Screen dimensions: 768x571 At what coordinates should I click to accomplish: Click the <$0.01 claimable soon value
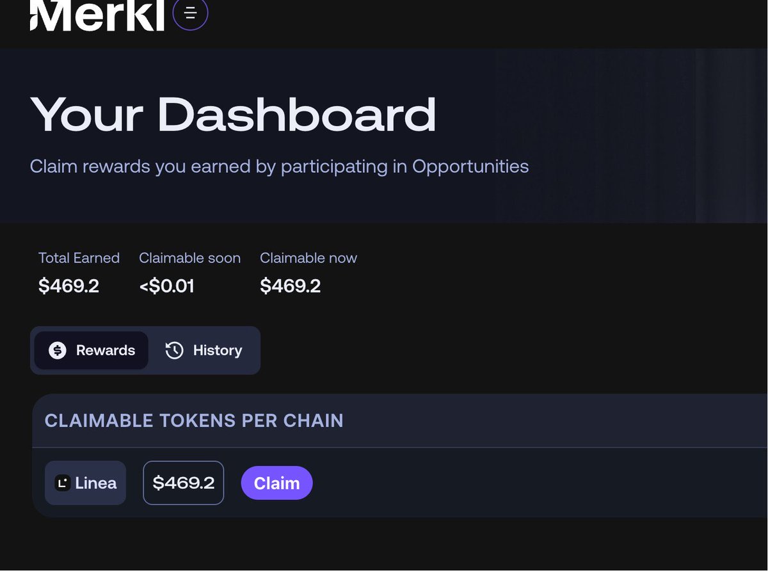point(166,285)
